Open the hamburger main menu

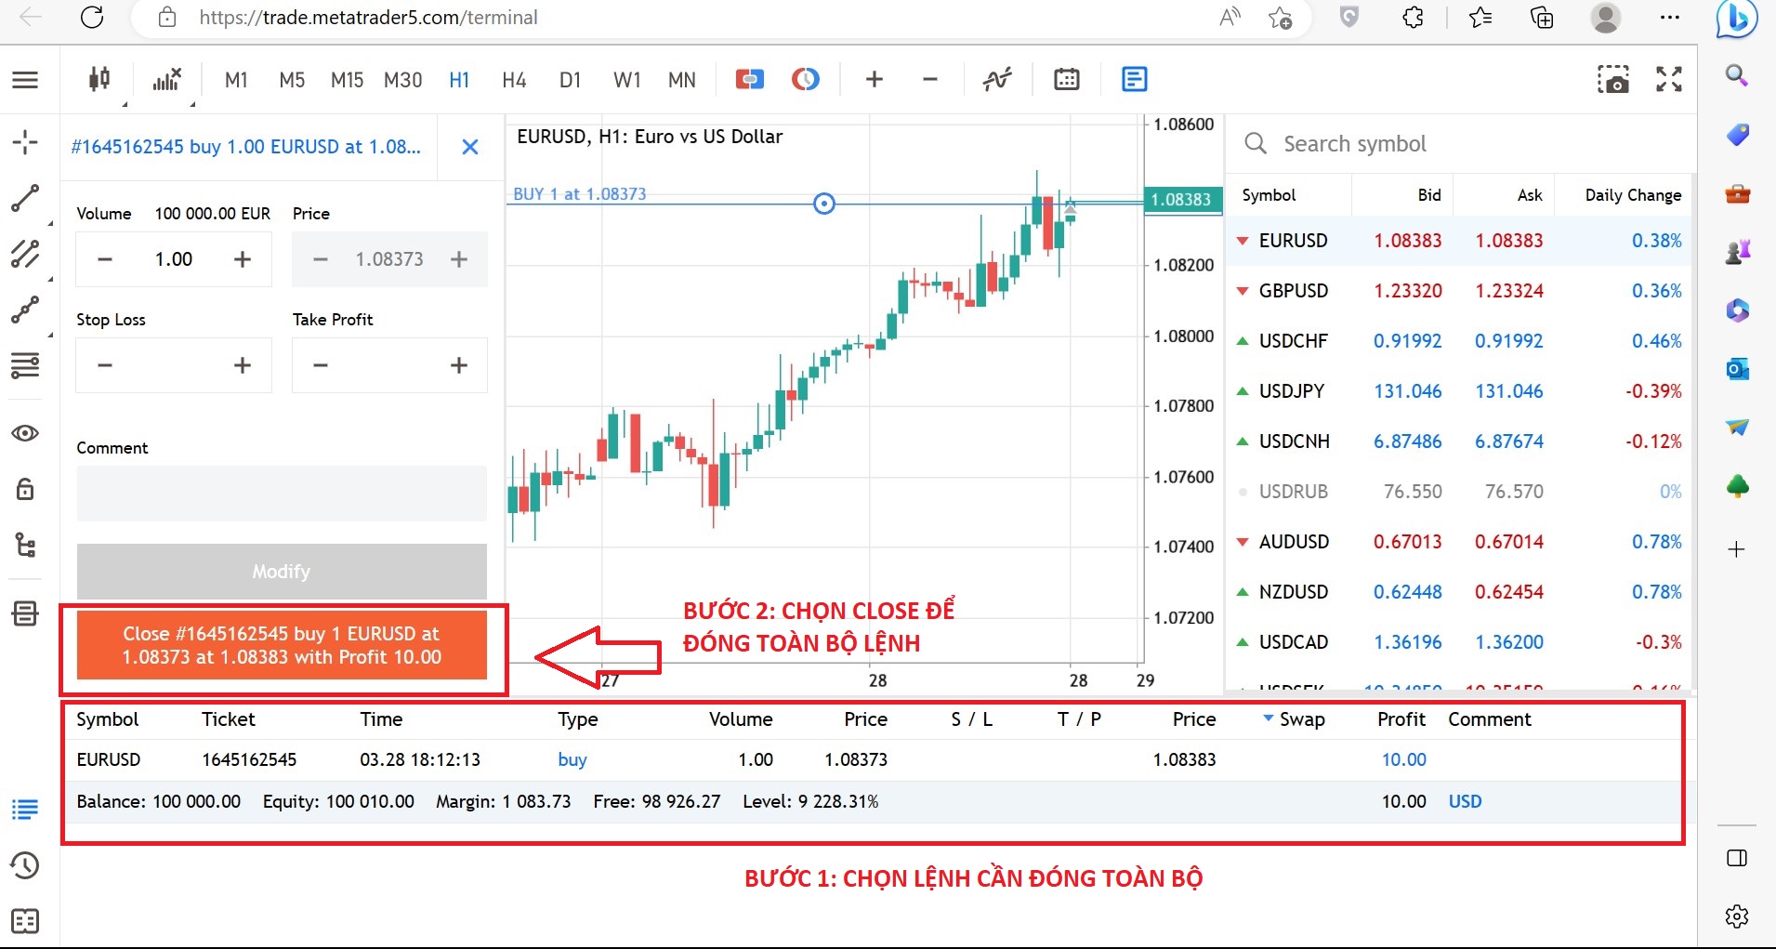(x=25, y=80)
